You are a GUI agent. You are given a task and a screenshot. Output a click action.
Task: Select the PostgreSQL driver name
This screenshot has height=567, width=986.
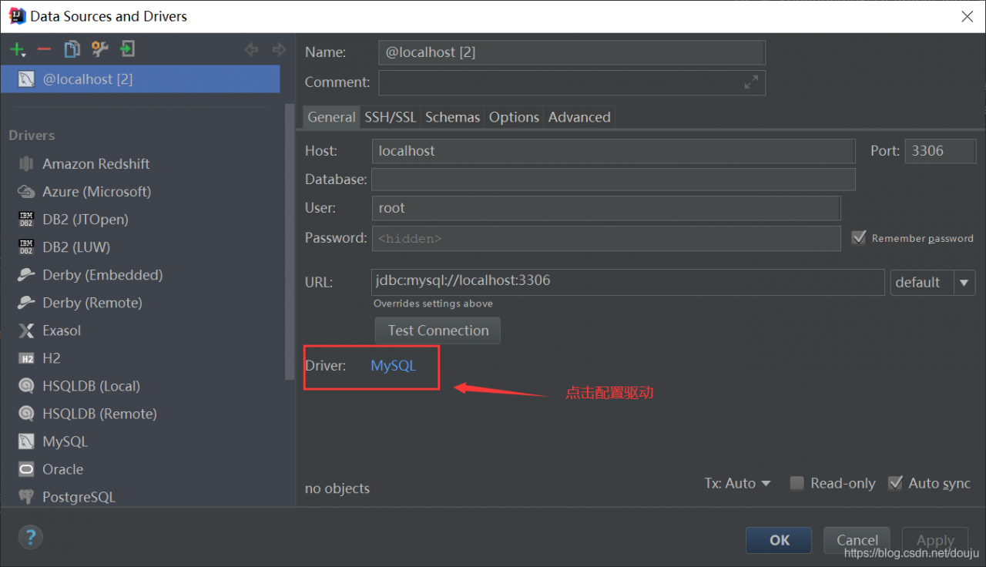point(79,497)
